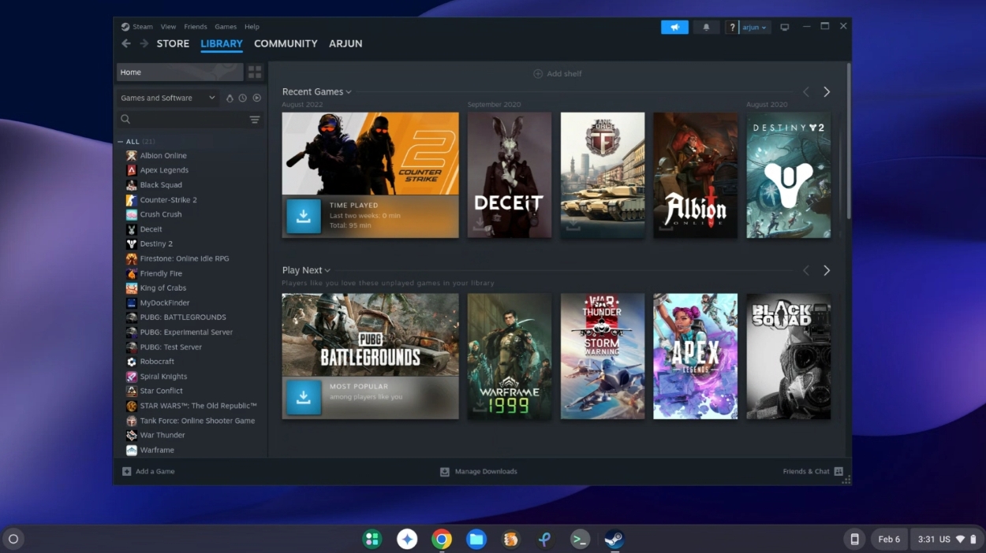Filter by type using the thermometer-drop icon
Screen dimensions: 986x553
click(x=230, y=98)
